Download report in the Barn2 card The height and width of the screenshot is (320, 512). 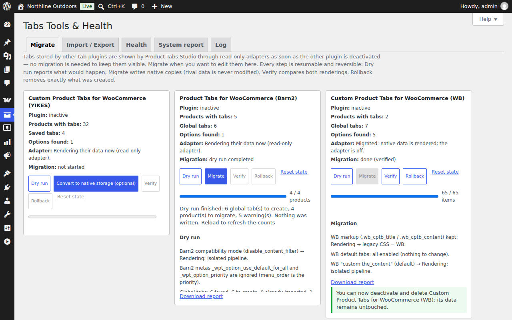[x=201, y=296]
